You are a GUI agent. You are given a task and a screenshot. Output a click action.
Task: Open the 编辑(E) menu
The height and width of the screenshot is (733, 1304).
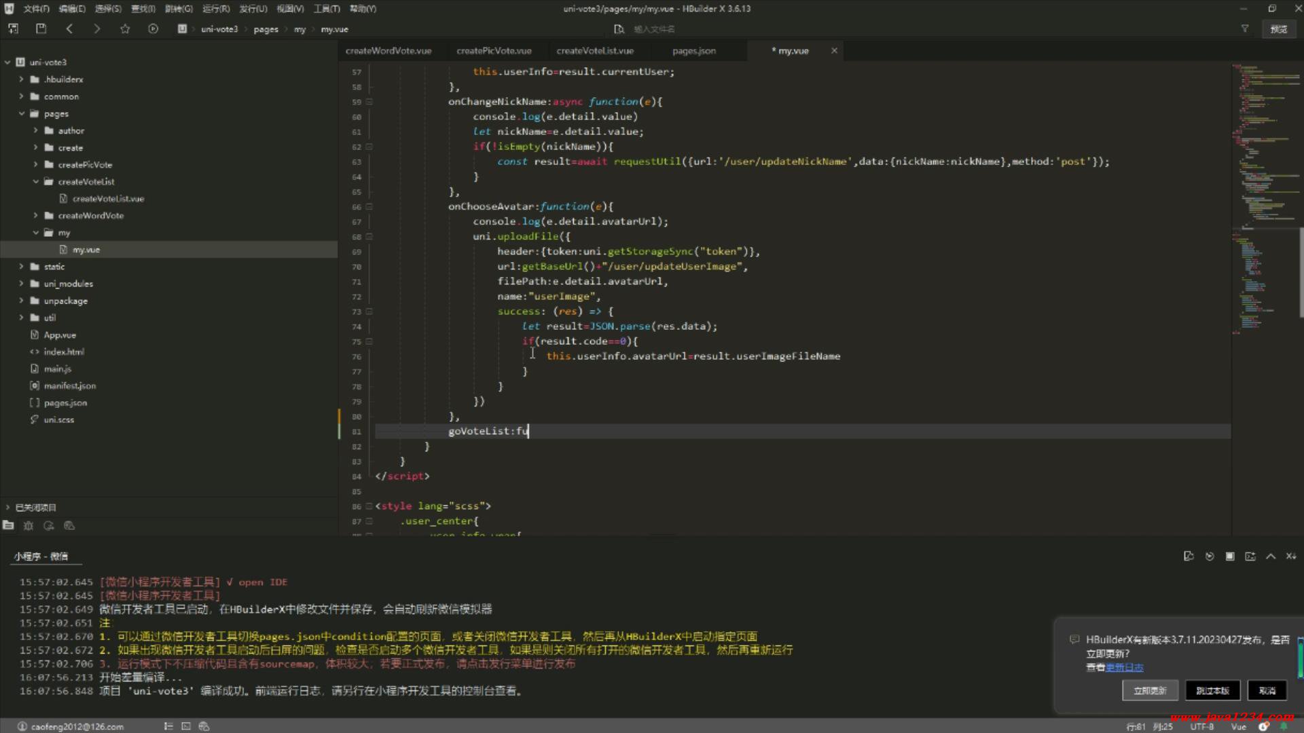tap(72, 9)
